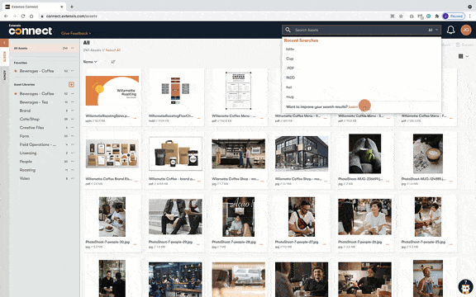Bookmark this page with the star

(x=401, y=16)
